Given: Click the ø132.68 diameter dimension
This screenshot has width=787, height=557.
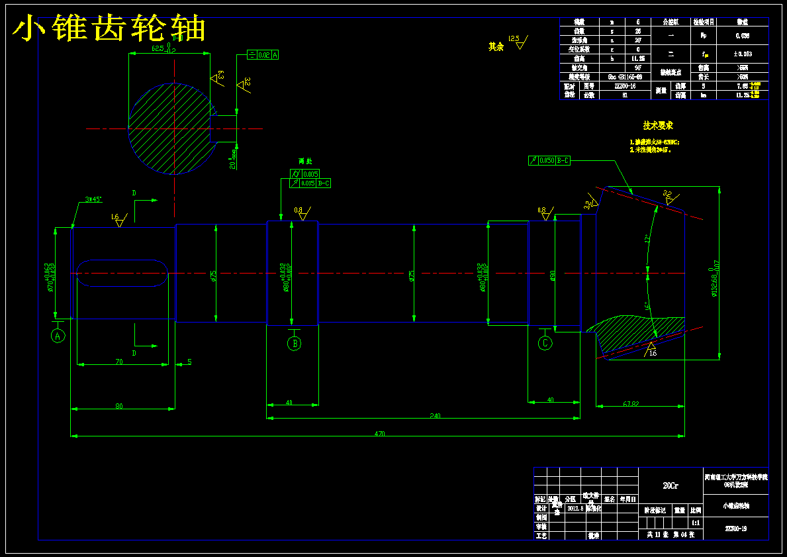Looking at the screenshot, I should coord(716,279).
